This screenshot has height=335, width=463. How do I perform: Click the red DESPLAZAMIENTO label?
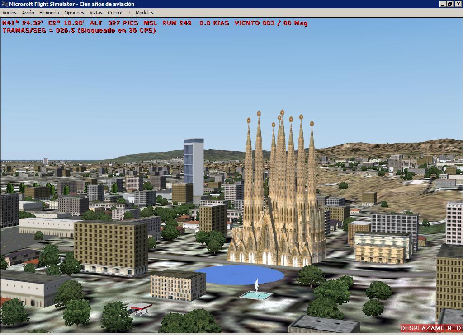tap(430, 328)
